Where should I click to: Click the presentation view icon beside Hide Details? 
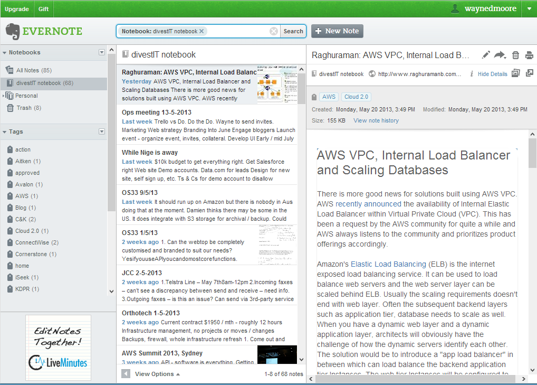(516, 73)
